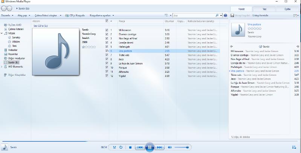Image resolution: width=301 pixels, height=153 pixels.
Task: Toggle the select-all checkbox in column header
Action: click(x=107, y=21)
